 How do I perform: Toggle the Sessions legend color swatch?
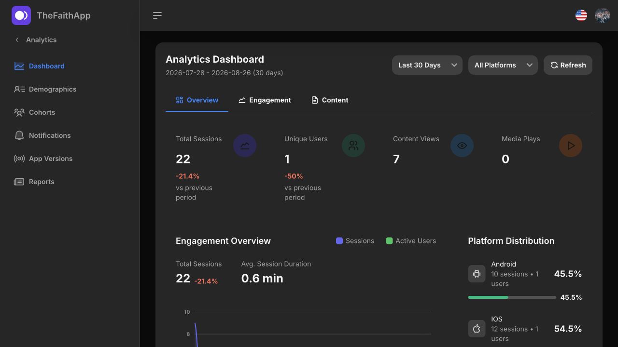coord(339,241)
